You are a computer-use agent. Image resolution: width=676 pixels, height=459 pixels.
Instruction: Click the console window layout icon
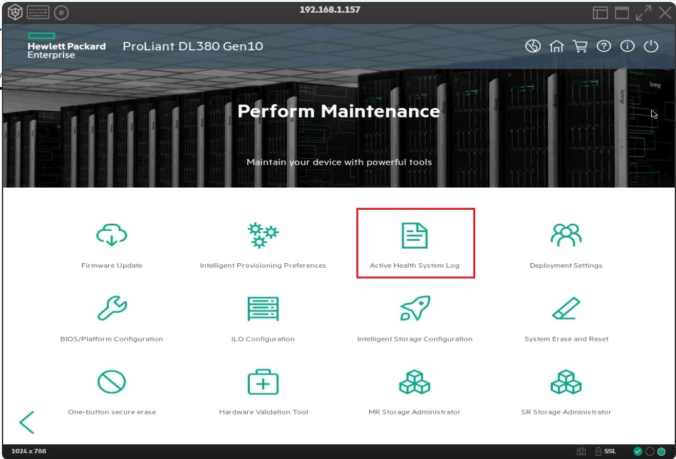pos(600,13)
